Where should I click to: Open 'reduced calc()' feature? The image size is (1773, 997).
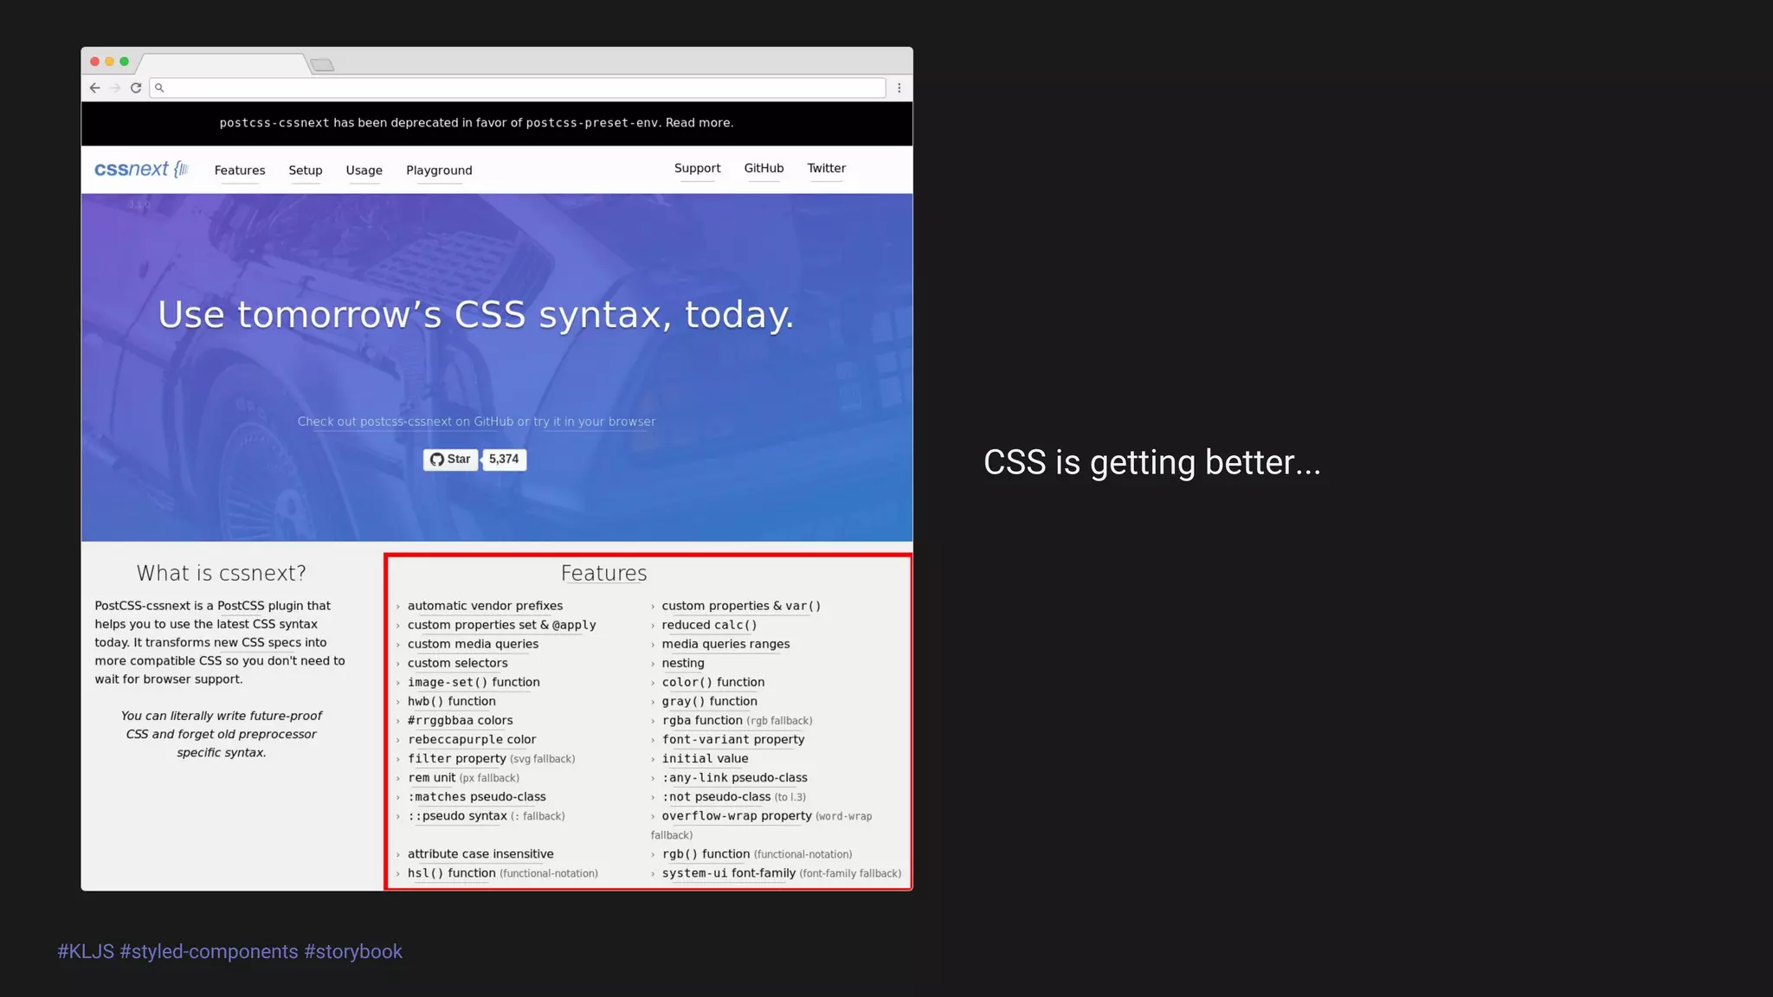point(709,625)
